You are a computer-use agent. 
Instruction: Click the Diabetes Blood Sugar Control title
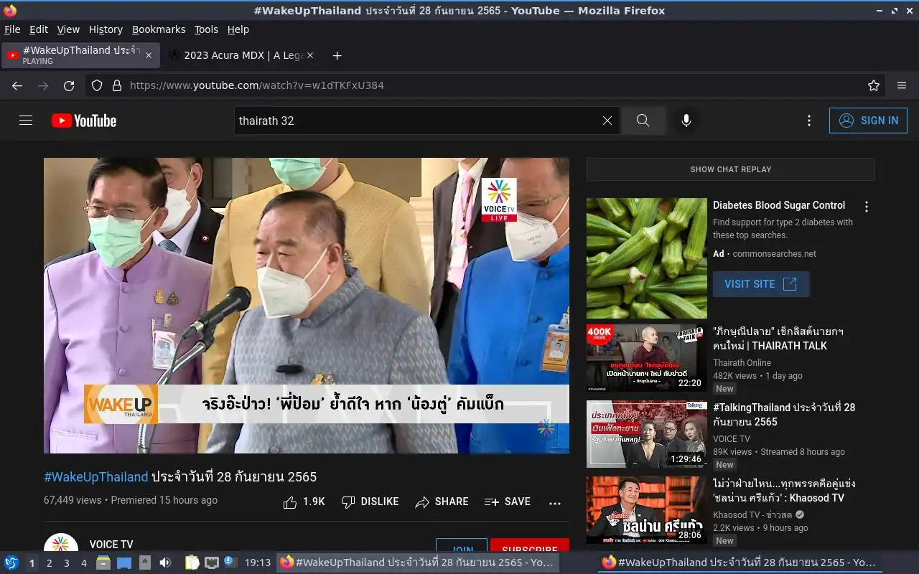click(779, 205)
